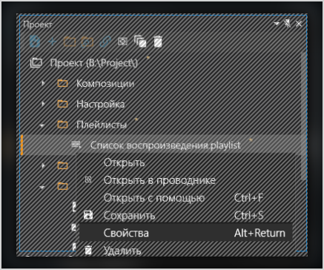Click the blue plus add icon
The width and height of the screenshot is (324, 270).
coord(53,42)
